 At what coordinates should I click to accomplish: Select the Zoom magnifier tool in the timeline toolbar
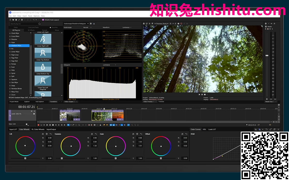[x=79, y=125]
